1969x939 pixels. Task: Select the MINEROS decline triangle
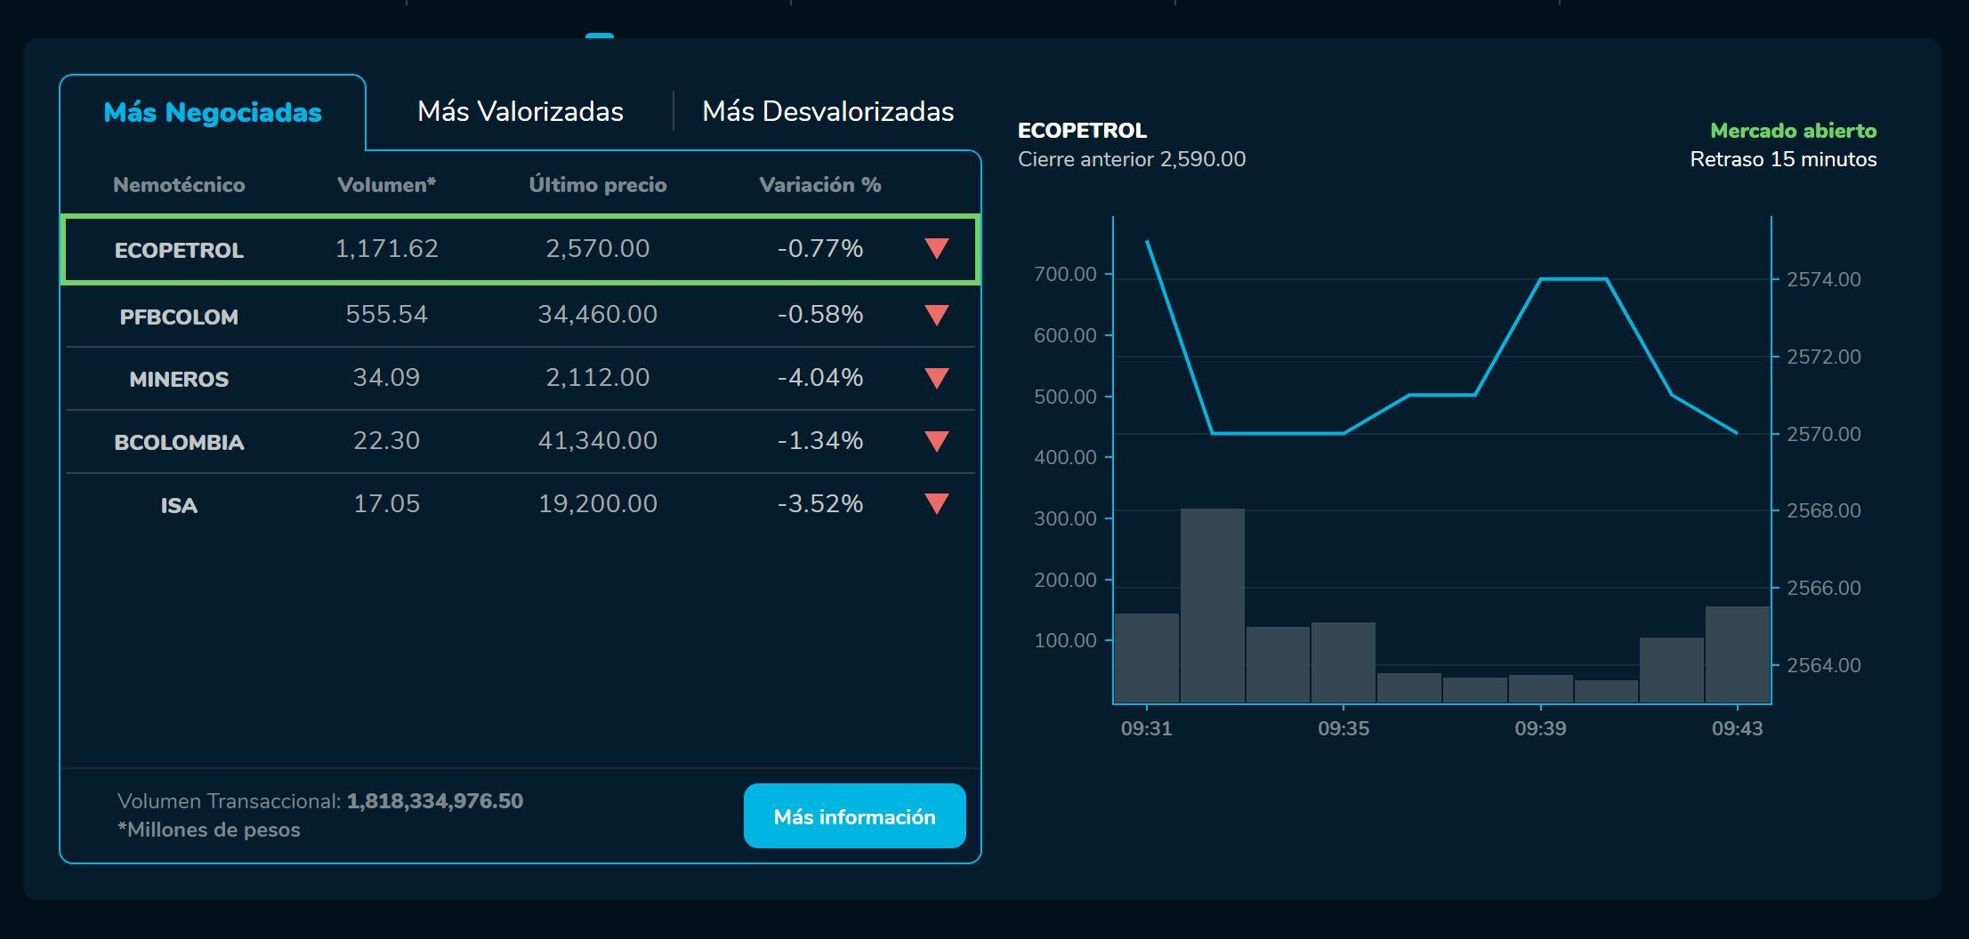[x=936, y=378]
